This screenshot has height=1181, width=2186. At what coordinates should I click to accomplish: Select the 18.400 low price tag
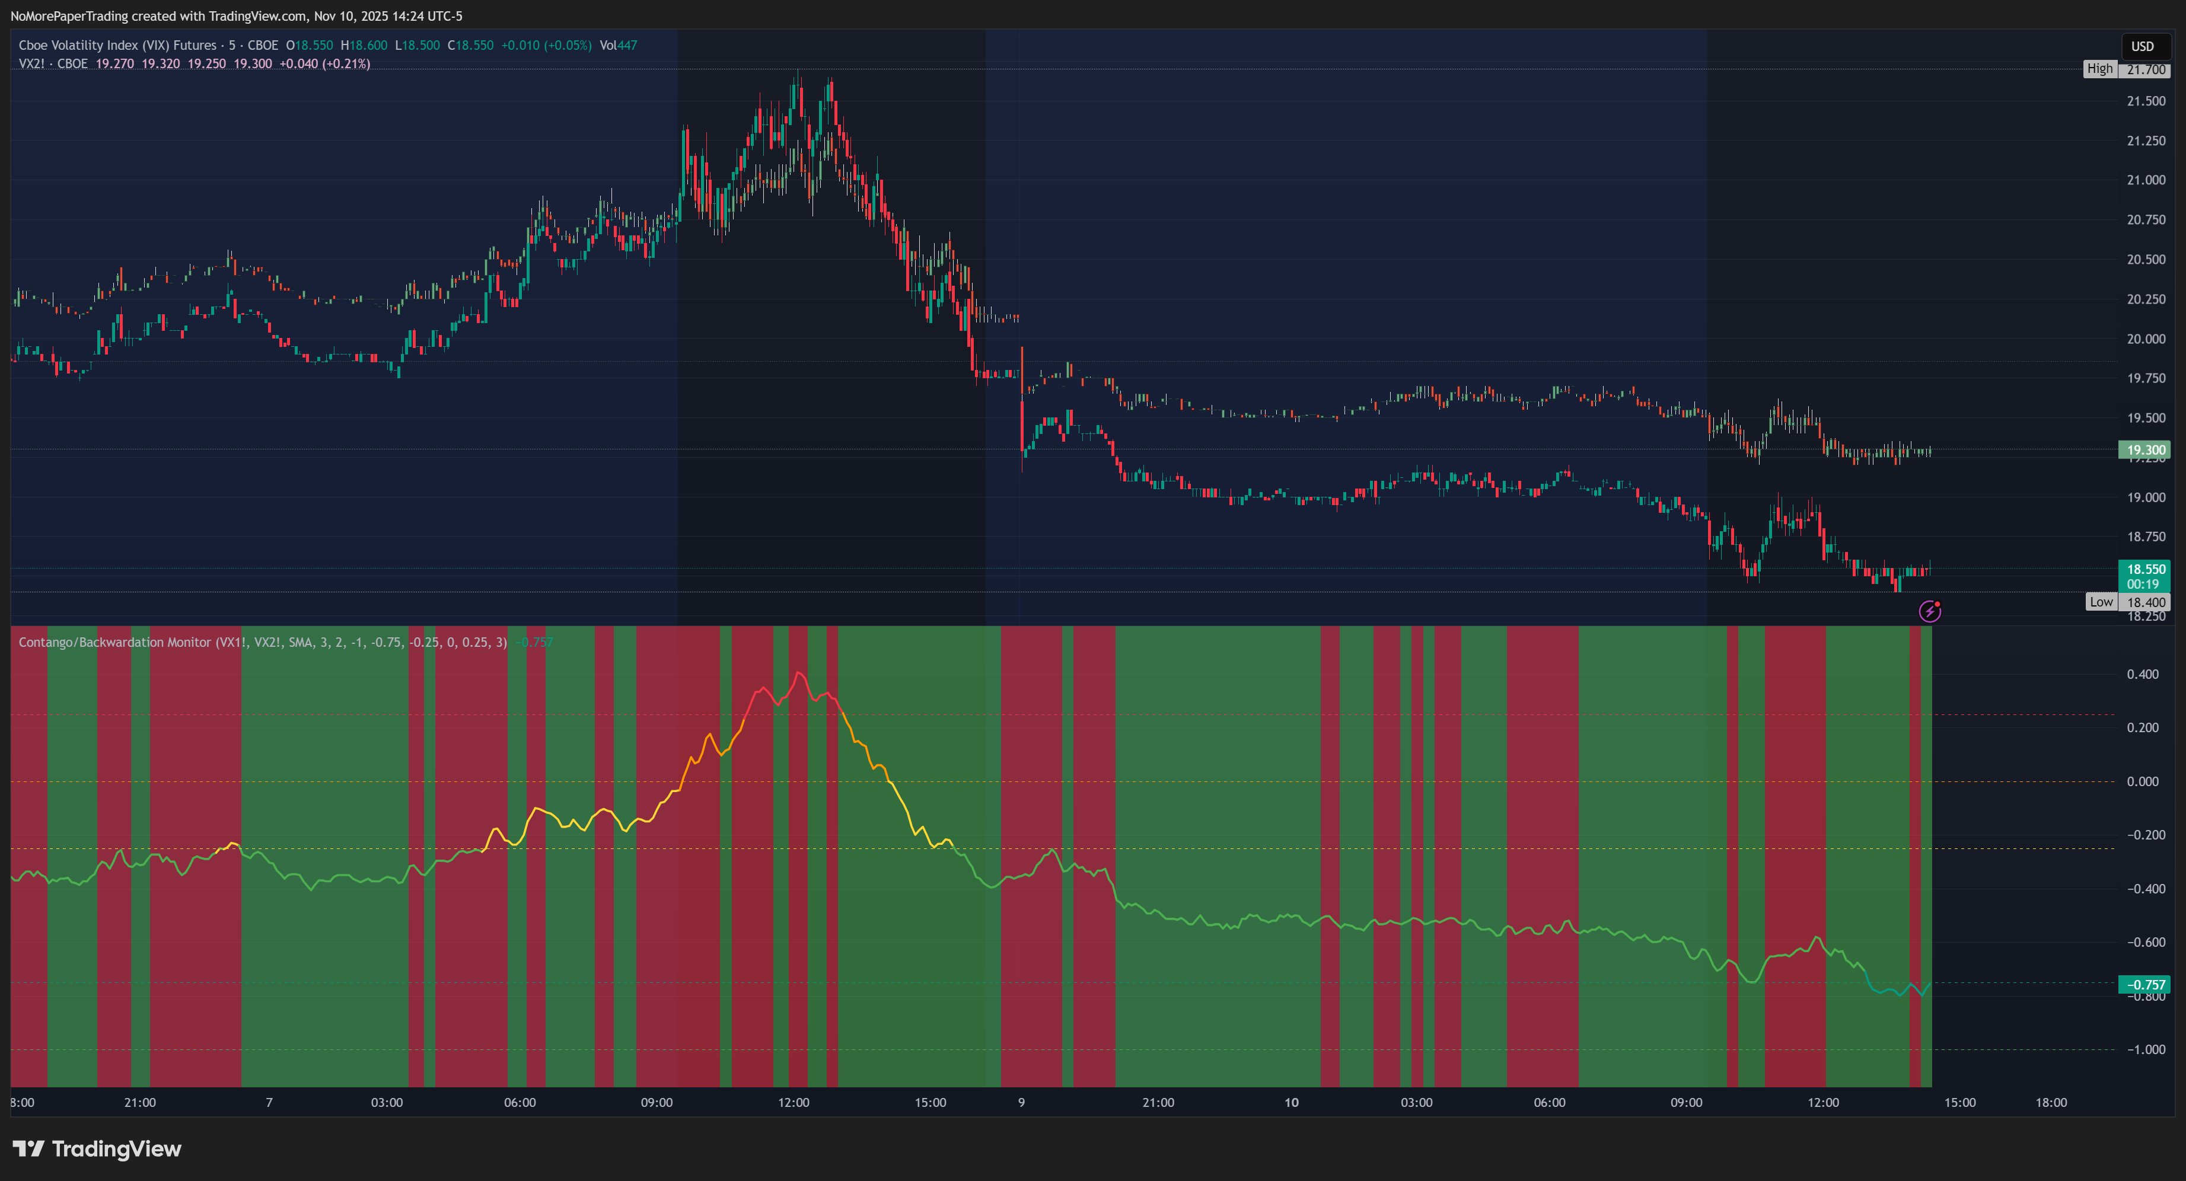(x=2145, y=602)
